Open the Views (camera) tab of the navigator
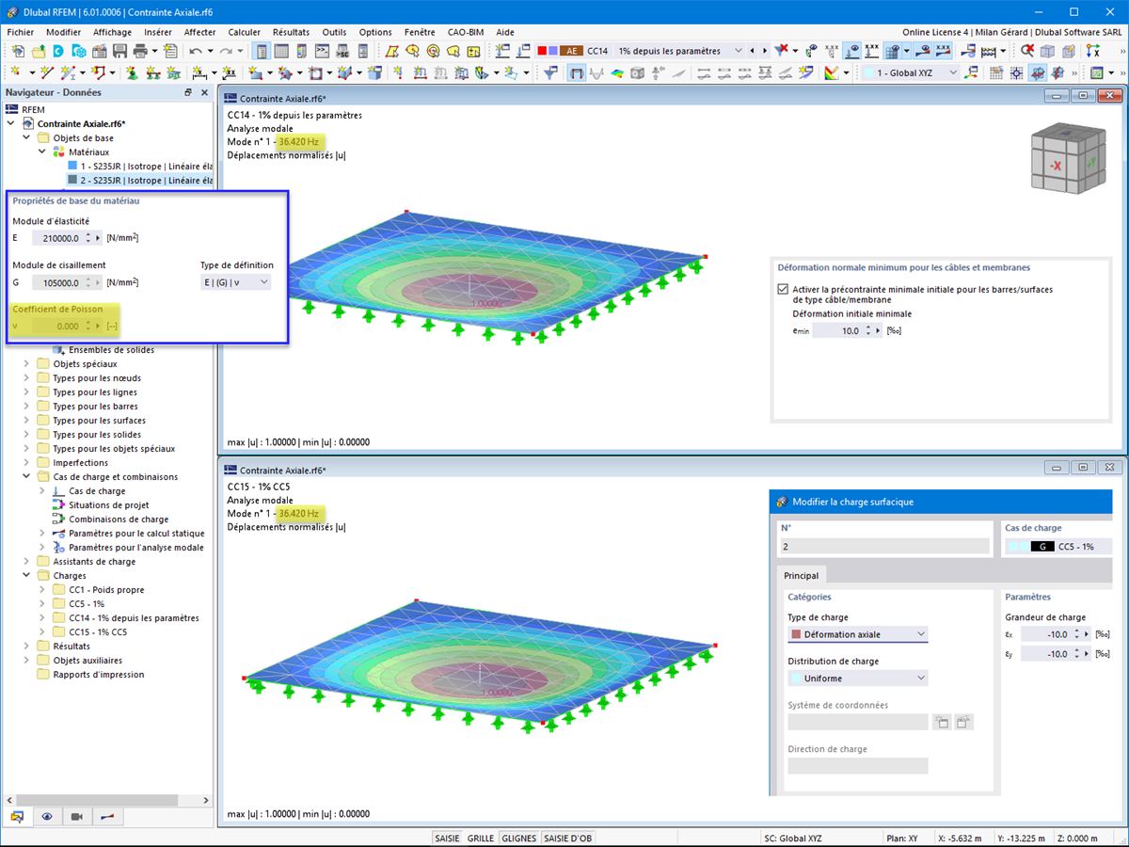Viewport: 1129px width, 847px height. [x=77, y=816]
